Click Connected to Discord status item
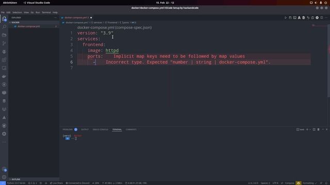Screen dimensions: 330x185 click(77, 183)
